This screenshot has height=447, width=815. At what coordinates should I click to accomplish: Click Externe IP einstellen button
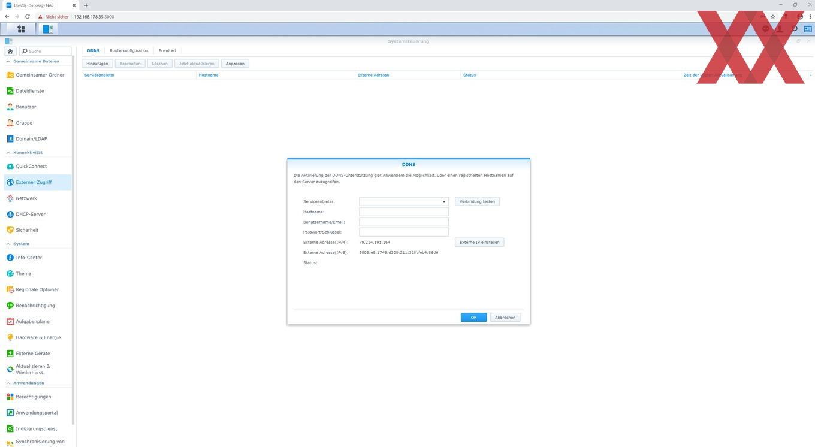point(479,243)
